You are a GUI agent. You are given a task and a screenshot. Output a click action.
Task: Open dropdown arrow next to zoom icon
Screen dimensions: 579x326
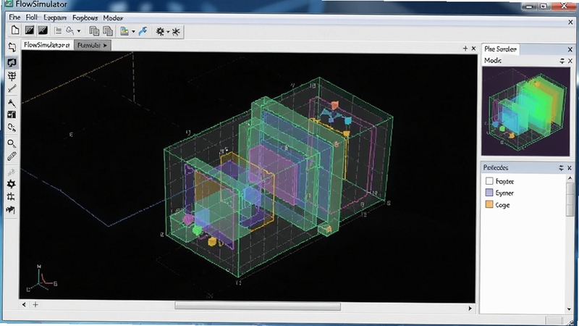coord(79,31)
